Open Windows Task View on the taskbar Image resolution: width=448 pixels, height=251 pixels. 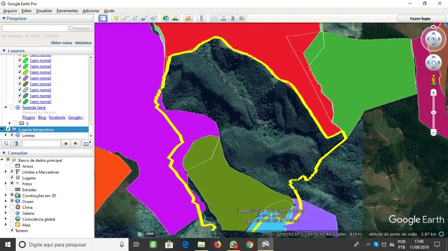(x=136, y=244)
